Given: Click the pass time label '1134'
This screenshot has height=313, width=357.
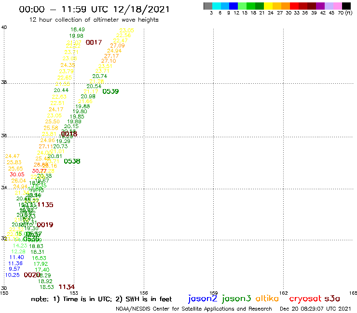Looking at the screenshot, I should pos(67,287).
